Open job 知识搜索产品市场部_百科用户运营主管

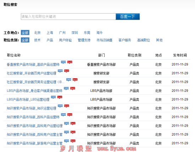coord(35,135)
